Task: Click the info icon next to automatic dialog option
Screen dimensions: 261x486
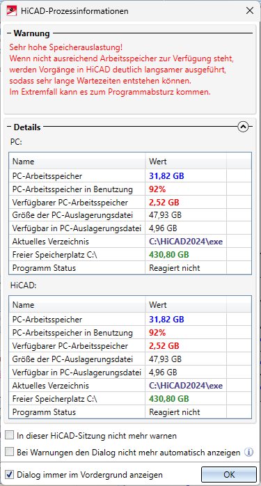Action: [248, 452]
